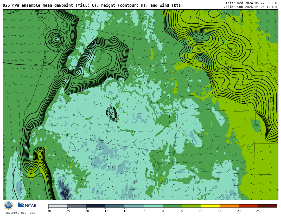Select the 925 hPa ensemble mean dewpoint title

click(x=93, y=5)
